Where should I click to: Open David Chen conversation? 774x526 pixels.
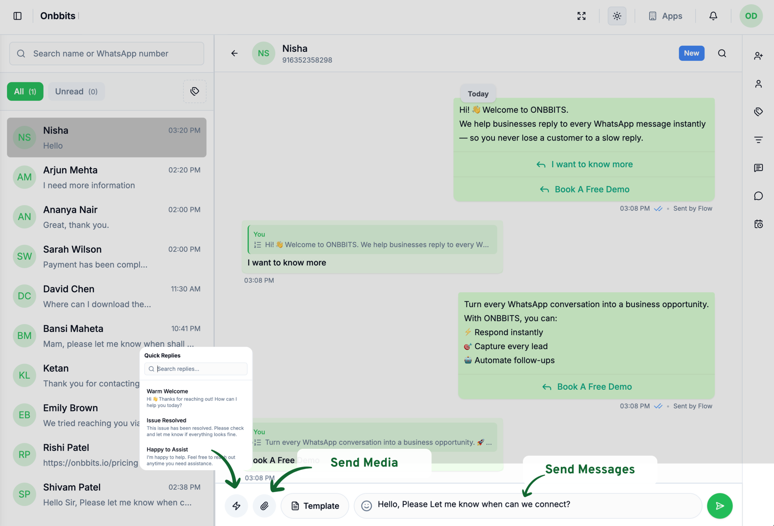(x=106, y=296)
